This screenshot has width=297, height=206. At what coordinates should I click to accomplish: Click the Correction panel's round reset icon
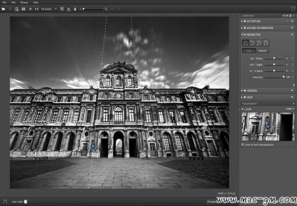pyautogui.click(x=290, y=16)
